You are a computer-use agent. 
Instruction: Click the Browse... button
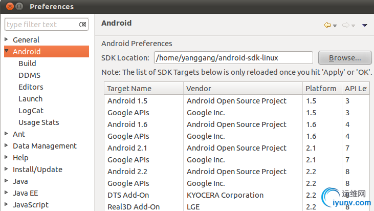tap(345, 57)
